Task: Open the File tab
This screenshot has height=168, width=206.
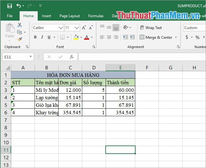Action: 10,16
